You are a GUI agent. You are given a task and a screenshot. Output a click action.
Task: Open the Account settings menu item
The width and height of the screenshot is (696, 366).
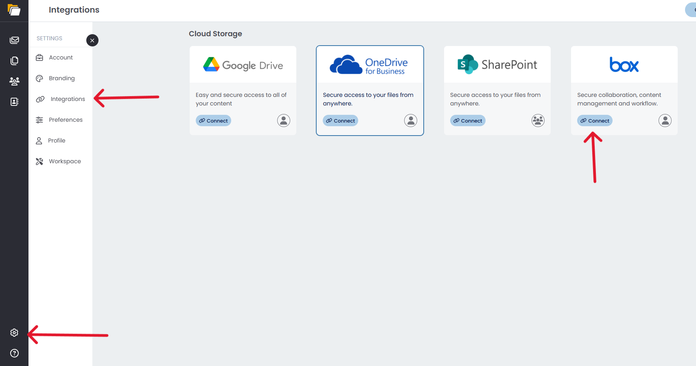pos(60,57)
